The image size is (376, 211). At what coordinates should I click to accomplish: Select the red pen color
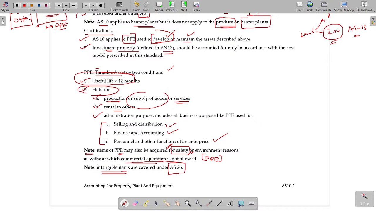[x=24, y=6]
